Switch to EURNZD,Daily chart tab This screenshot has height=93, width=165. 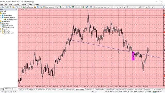(x=52, y=89)
